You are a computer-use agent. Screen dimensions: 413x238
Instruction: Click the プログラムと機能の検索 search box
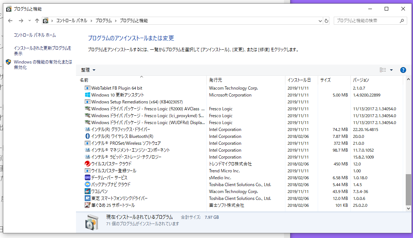coord(366,21)
